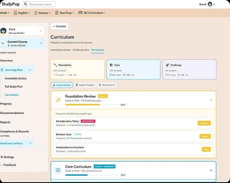Open the BC Curriculum dropdown
The width and height of the screenshot is (230, 183).
click(x=91, y=13)
